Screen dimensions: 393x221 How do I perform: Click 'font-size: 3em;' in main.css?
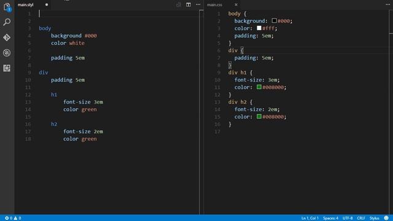point(257,80)
